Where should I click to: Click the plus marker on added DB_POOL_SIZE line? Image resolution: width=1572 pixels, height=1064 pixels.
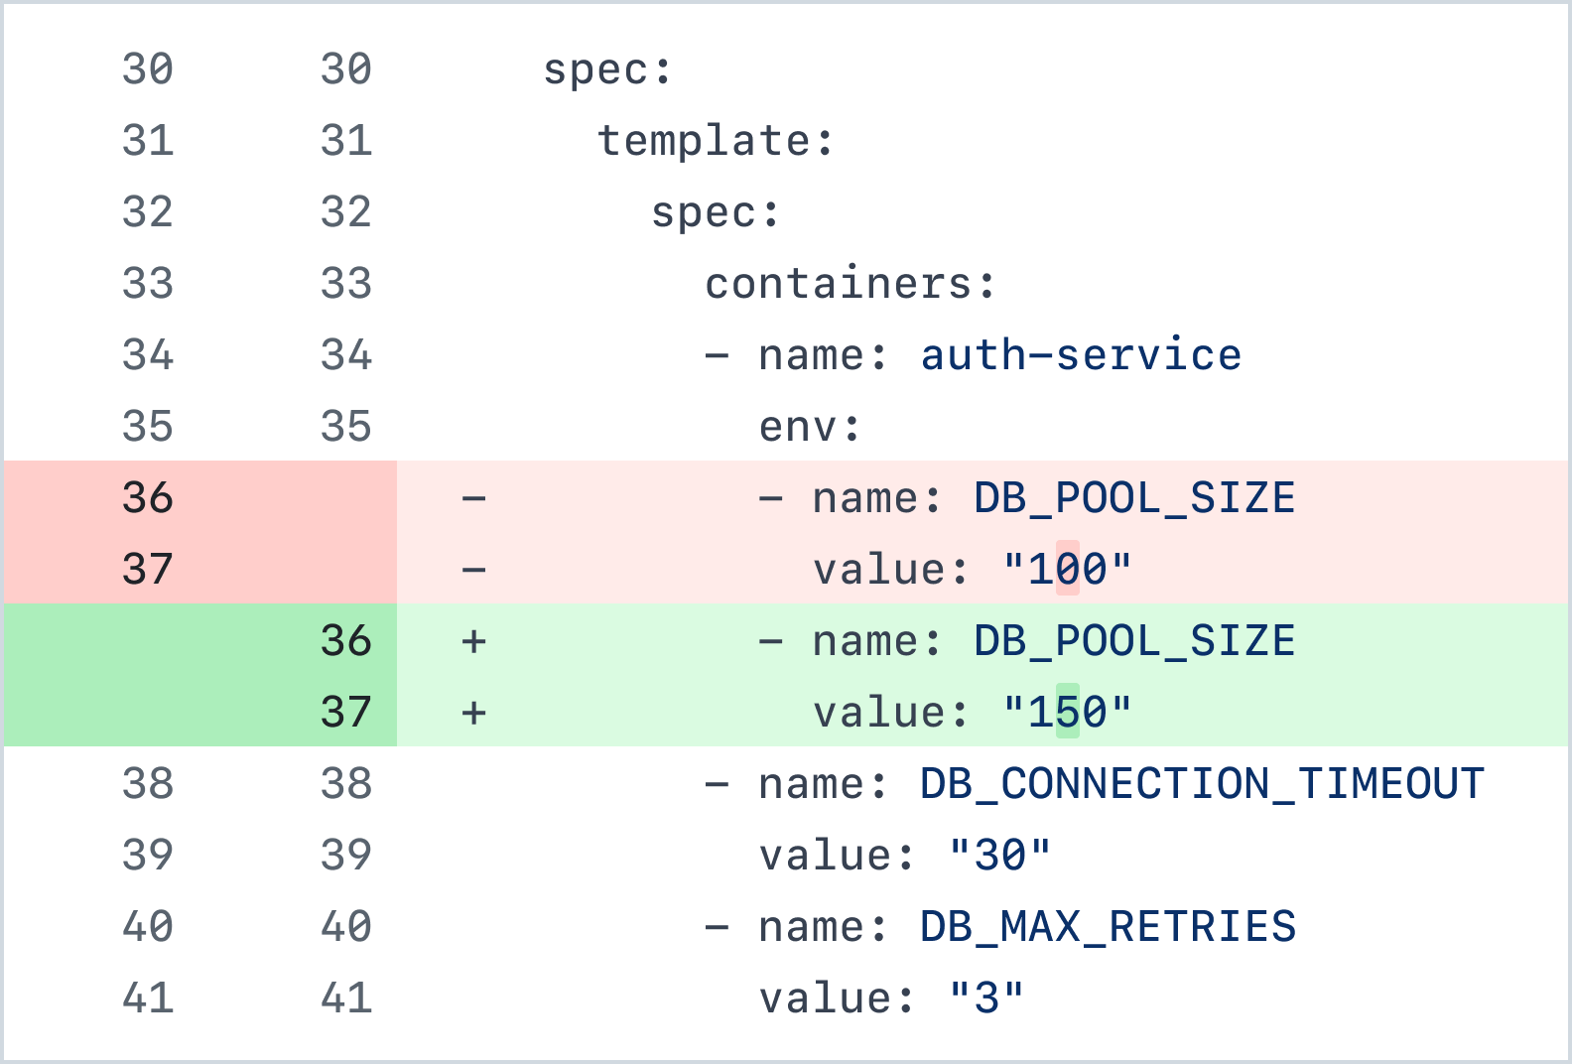point(473,641)
